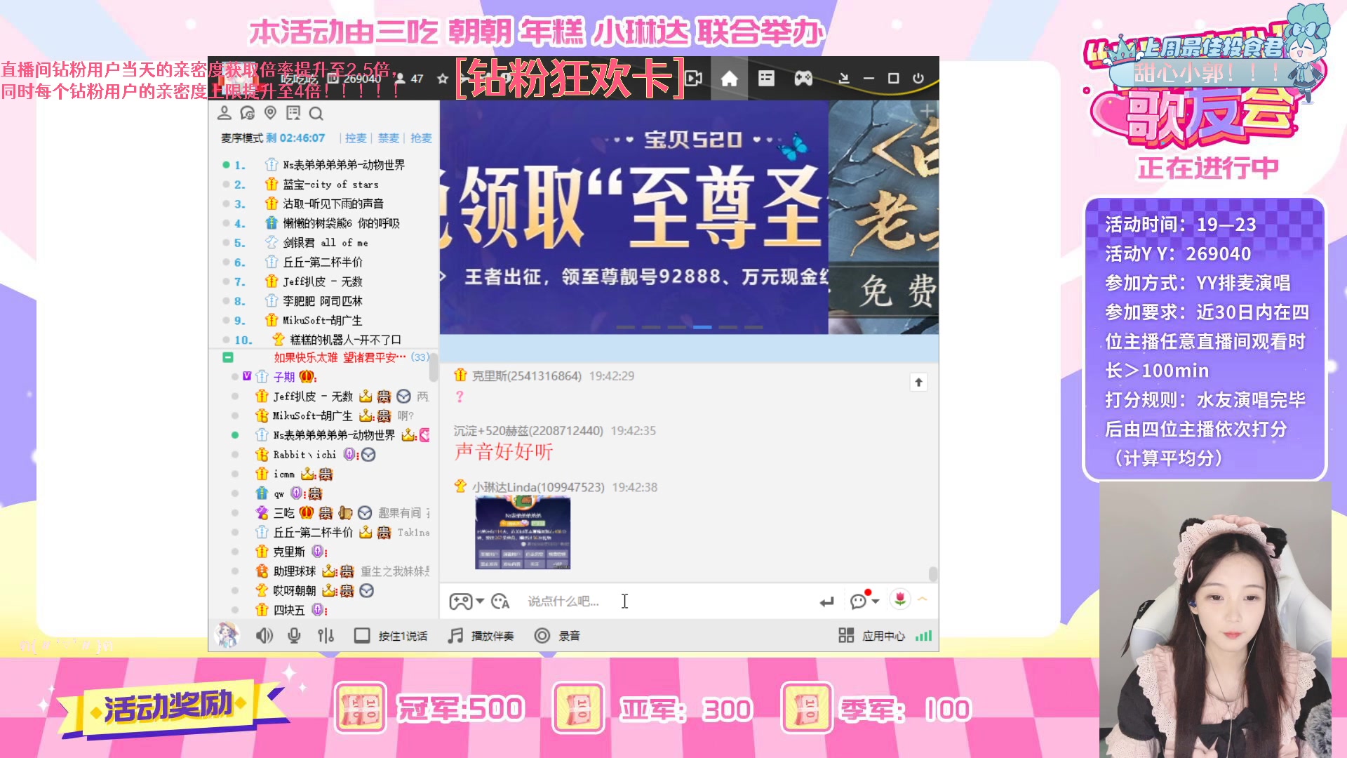Screen dimensions: 1347x758
Task: Select mic queue entry 李肥肥 阿司匹林
Action: (324, 301)
